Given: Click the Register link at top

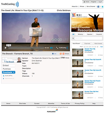Looking at the screenshot, I should [x=94, y=2].
